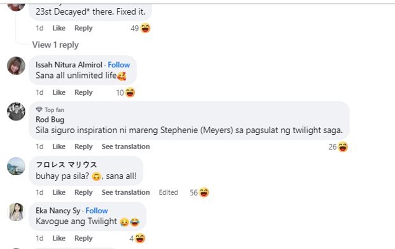
Task: Like Rod Bug's Twilight saga comment
Action: (x=59, y=146)
